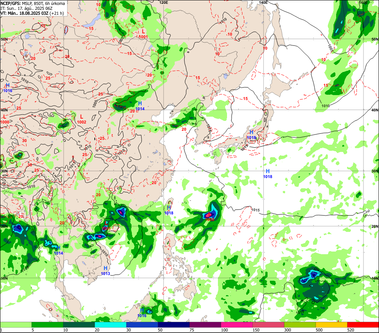The height and width of the screenshot is (333, 379).
Task: Click the 'IT: Sun.. 17. ágú.. 2025 06Z' line
Action: (27, 8)
